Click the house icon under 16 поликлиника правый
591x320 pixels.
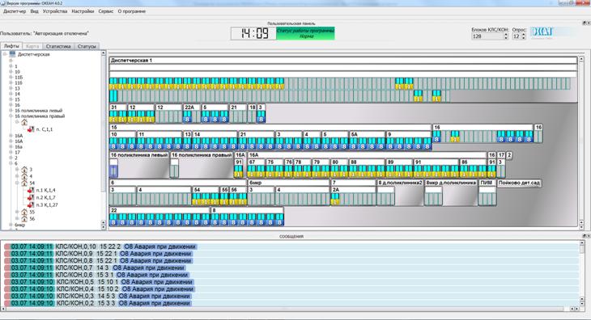(x=24, y=122)
